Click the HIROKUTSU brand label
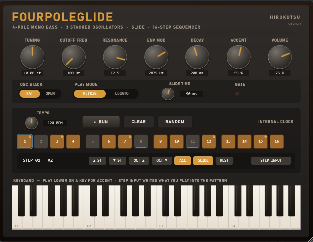This screenshot has height=242, width=313. coord(285,17)
